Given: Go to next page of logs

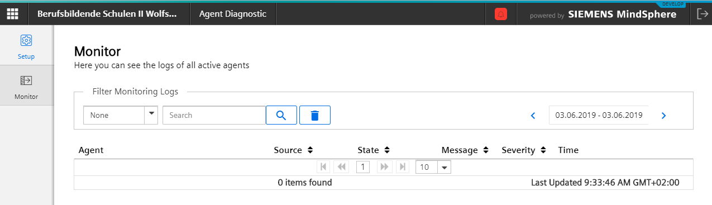Looking at the screenshot, I should [x=384, y=166].
